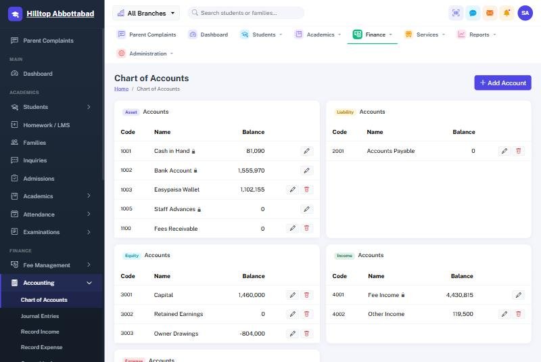Expand Students in the sidebar
The width and height of the screenshot is (541, 362).
pyautogui.click(x=52, y=107)
